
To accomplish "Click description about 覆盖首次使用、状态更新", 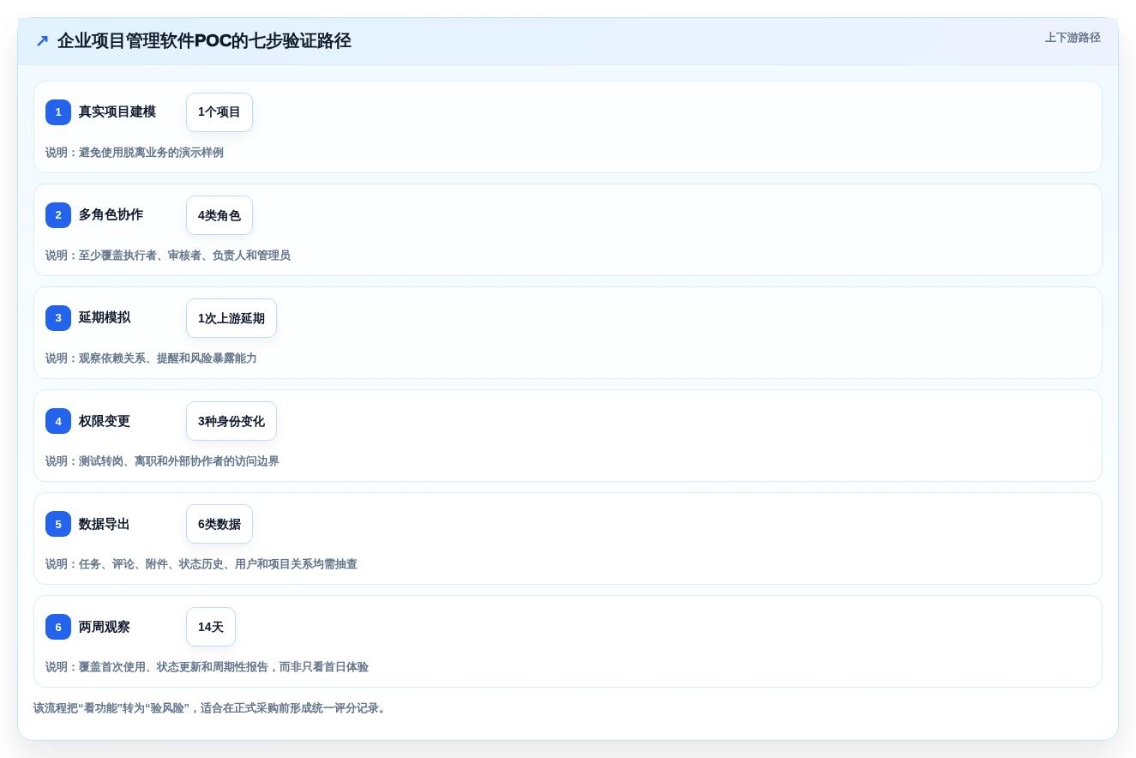I will pyautogui.click(x=207, y=667).
